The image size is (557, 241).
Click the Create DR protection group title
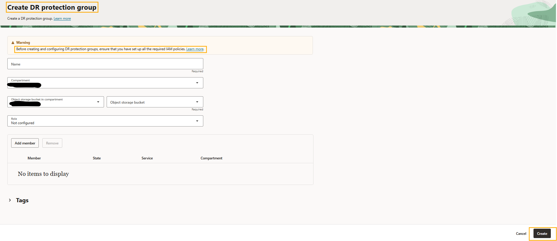click(52, 7)
